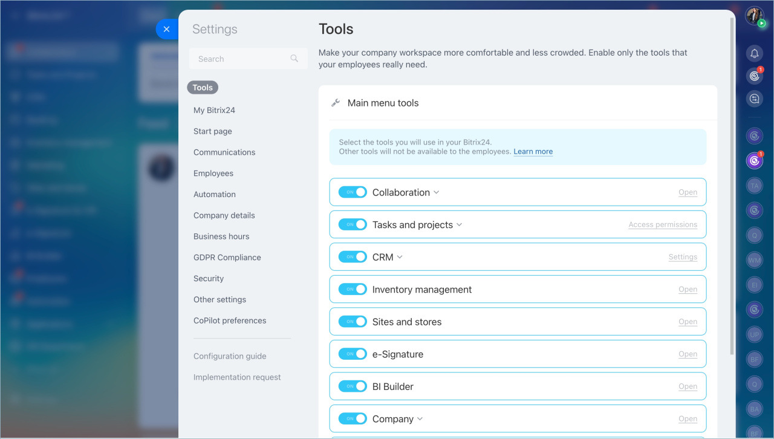Image resolution: width=774 pixels, height=439 pixels.
Task: Open the TA chat avatar
Action: (x=754, y=186)
